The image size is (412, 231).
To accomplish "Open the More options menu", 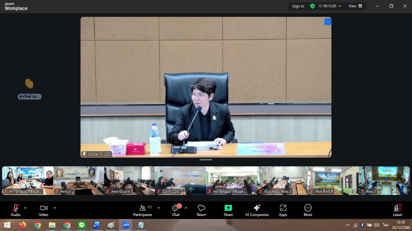I will click(x=308, y=210).
